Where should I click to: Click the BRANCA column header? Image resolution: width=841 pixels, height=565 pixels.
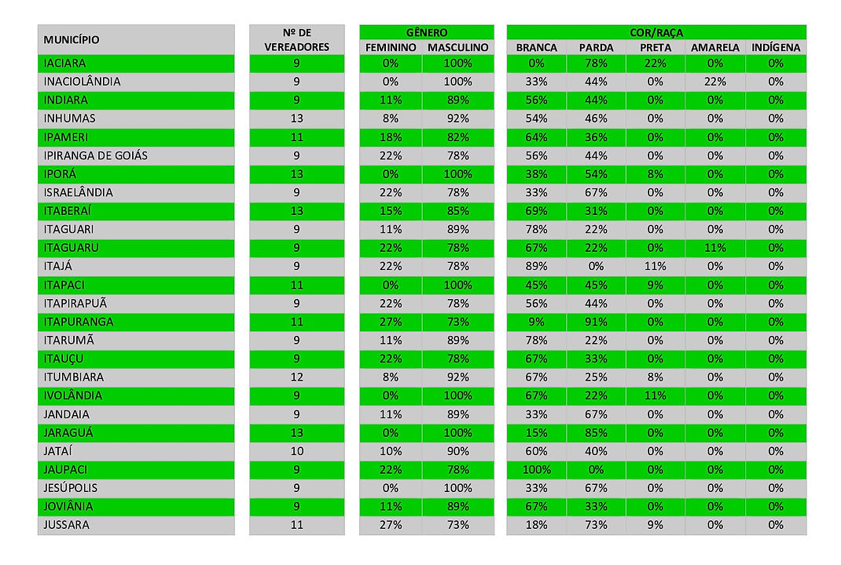536,47
